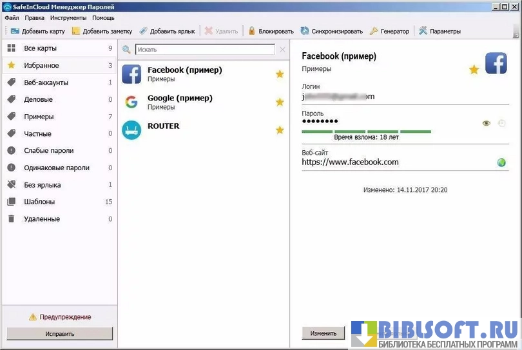The image size is (522, 350).
Task: Click the Изменить button
Action: (323, 333)
